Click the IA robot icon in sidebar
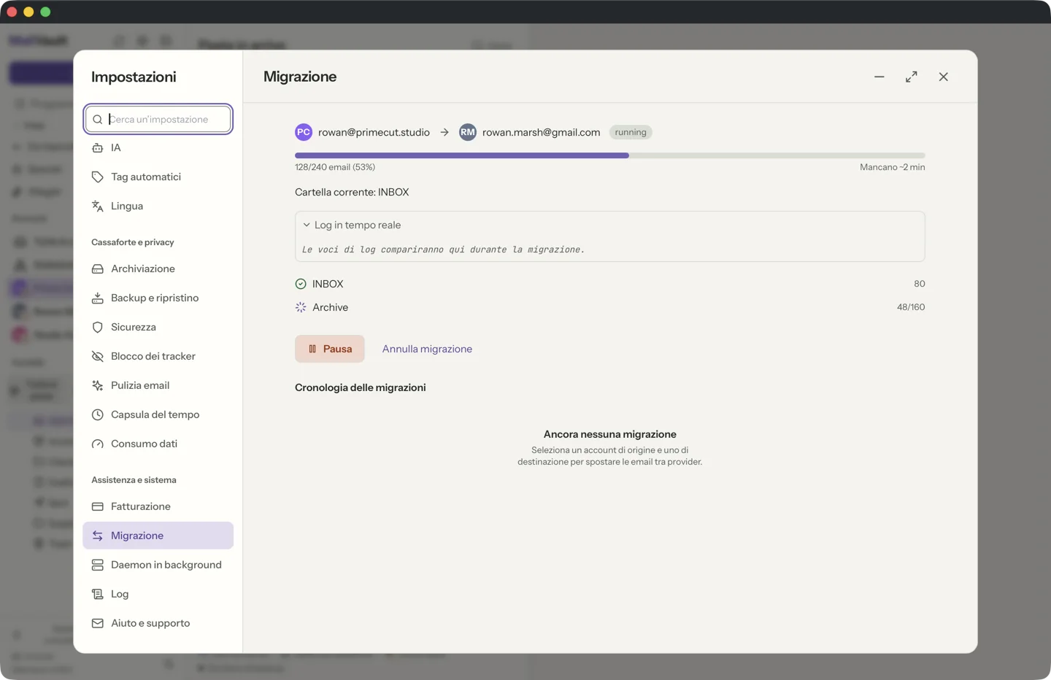 97,148
